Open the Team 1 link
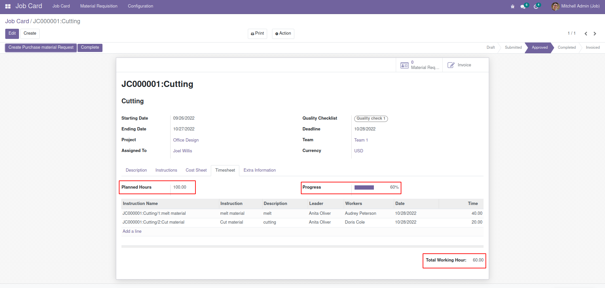 coord(361,140)
